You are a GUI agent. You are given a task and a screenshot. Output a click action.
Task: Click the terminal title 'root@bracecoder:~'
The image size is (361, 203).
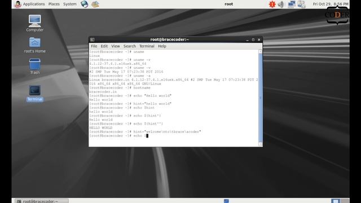click(x=169, y=39)
